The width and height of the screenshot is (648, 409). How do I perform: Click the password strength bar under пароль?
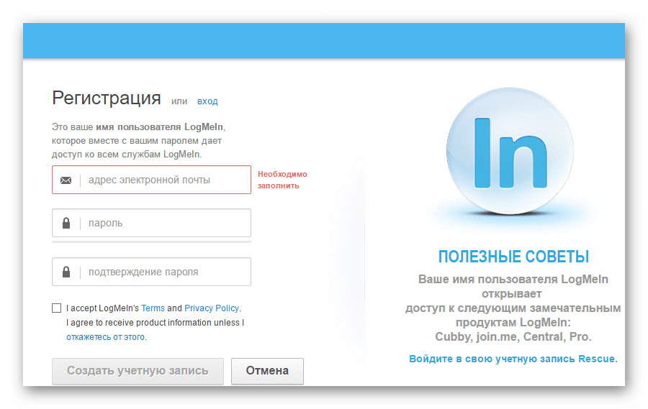[x=151, y=242]
